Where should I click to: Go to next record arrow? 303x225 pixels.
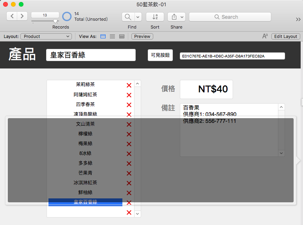[22, 16]
